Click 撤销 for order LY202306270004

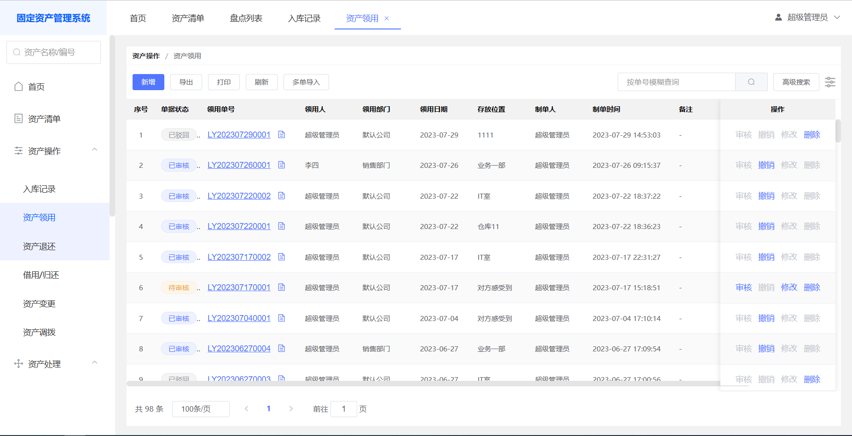766,349
